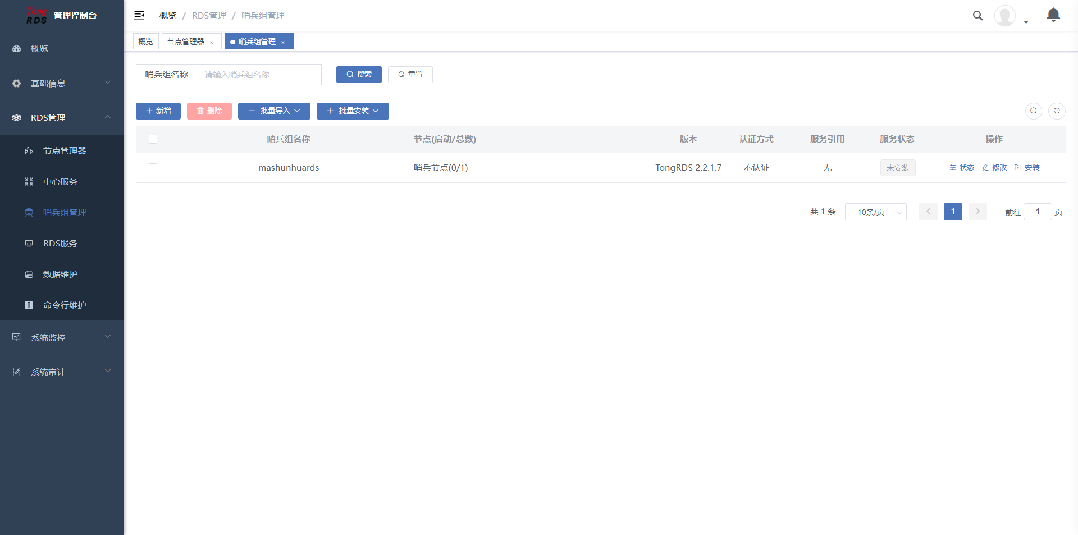Open the user avatar menu
The width and height of the screenshot is (1078, 535).
coord(1004,16)
